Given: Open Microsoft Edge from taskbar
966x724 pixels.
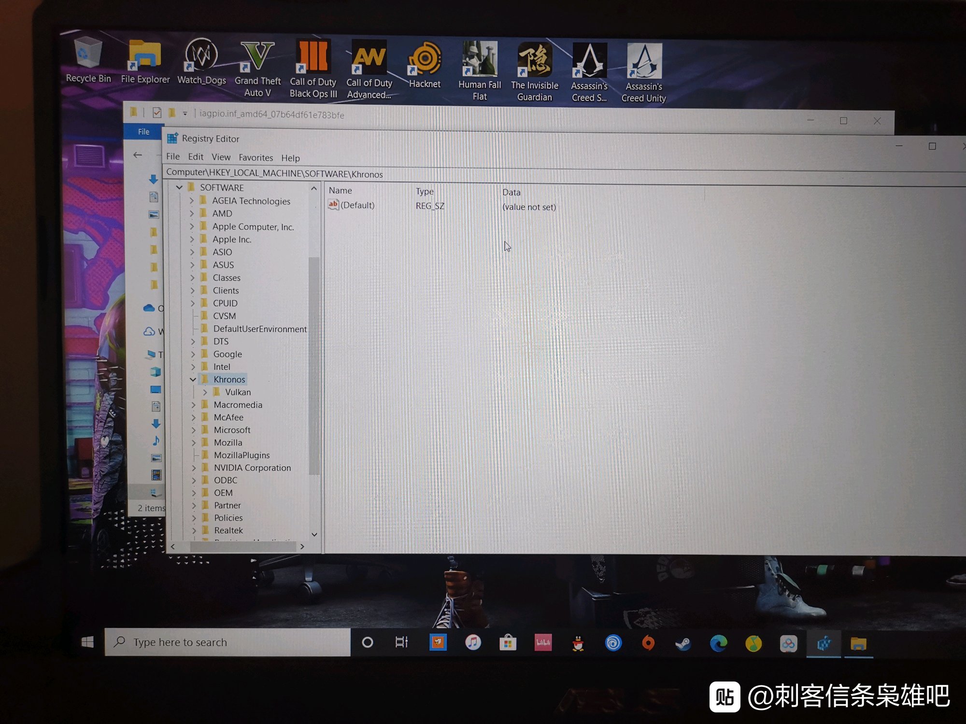Looking at the screenshot, I should 718,644.
